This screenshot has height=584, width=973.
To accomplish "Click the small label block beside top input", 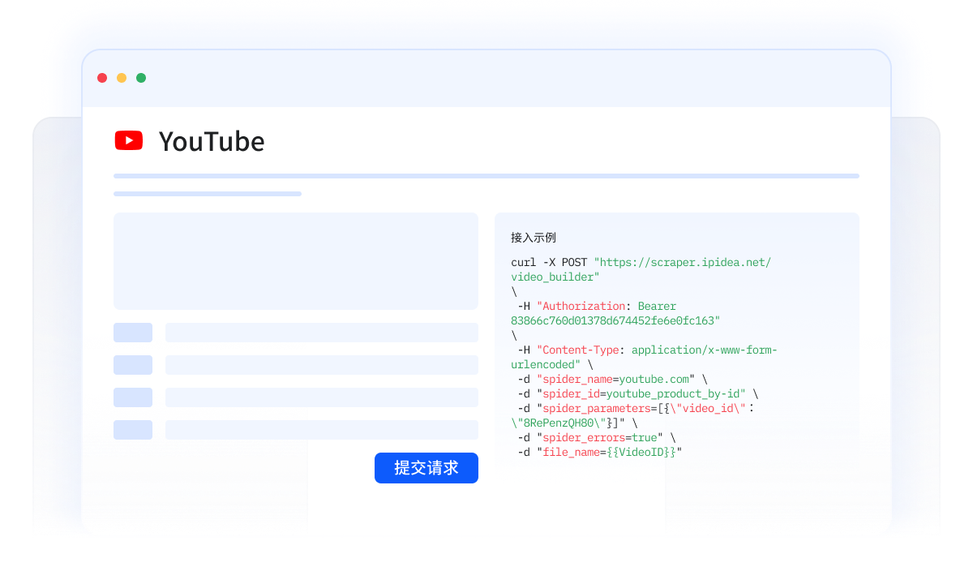I will click(133, 333).
